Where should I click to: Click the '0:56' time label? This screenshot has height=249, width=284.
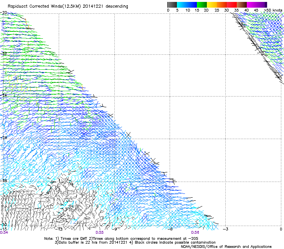pyautogui.click(x=195, y=233)
